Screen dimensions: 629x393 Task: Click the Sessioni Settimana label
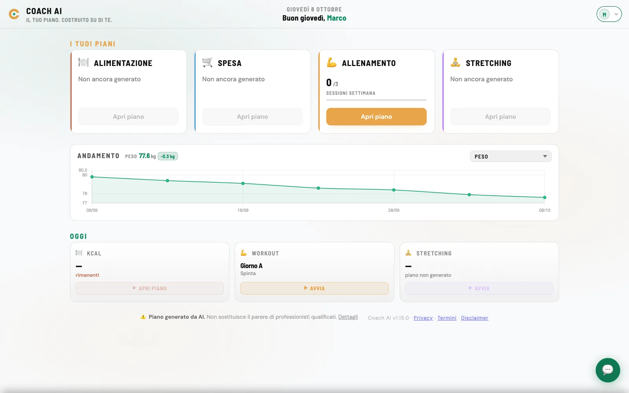coord(351,93)
